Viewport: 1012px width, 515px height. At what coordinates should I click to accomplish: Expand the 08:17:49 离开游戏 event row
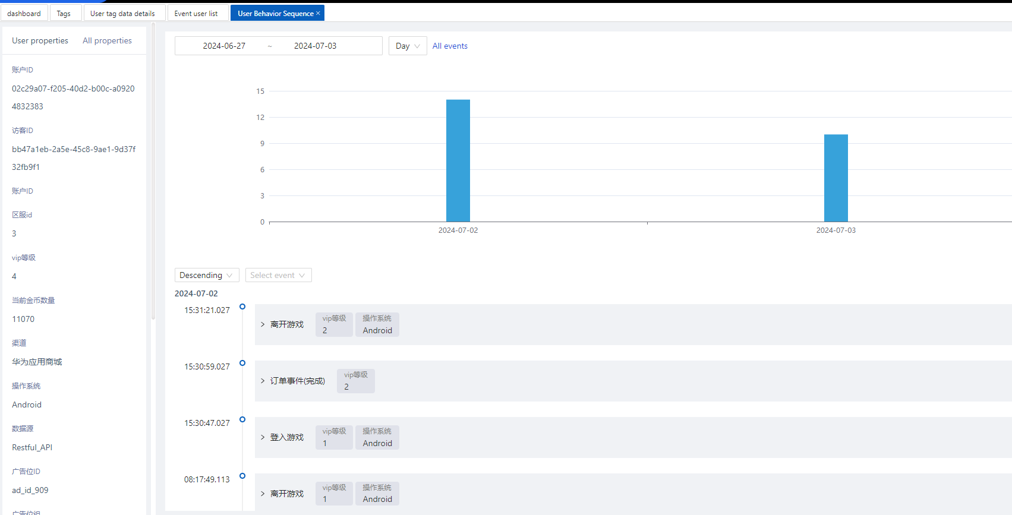coord(263,494)
